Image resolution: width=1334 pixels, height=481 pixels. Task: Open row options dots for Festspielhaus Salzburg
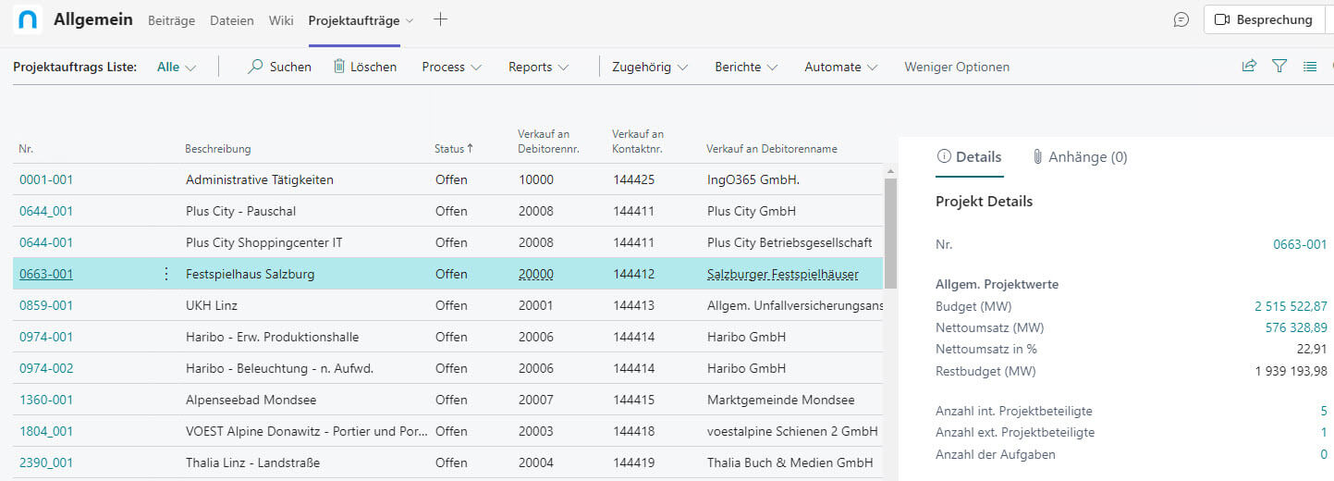pyautogui.click(x=166, y=274)
